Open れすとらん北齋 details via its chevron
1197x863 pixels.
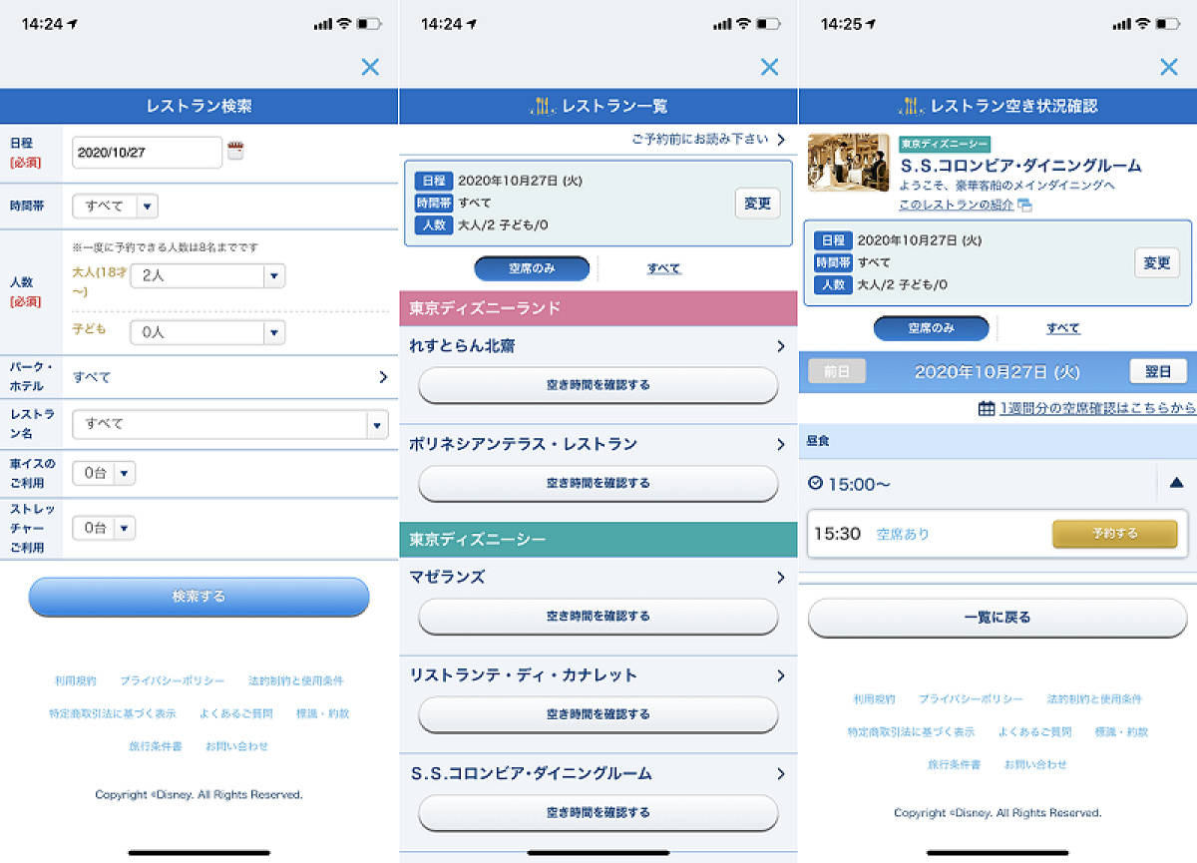coord(780,346)
